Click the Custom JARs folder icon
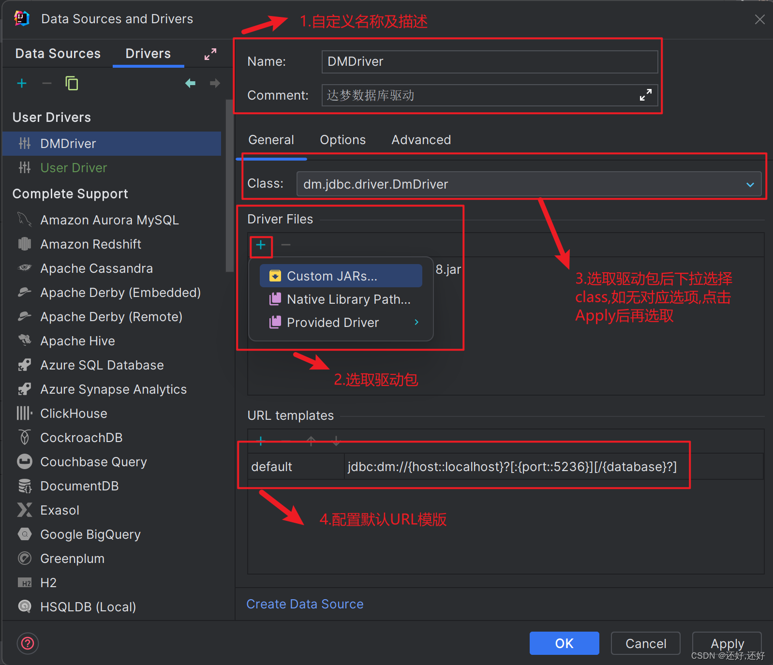Screen dimensions: 773x665 (x=275, y=276)
